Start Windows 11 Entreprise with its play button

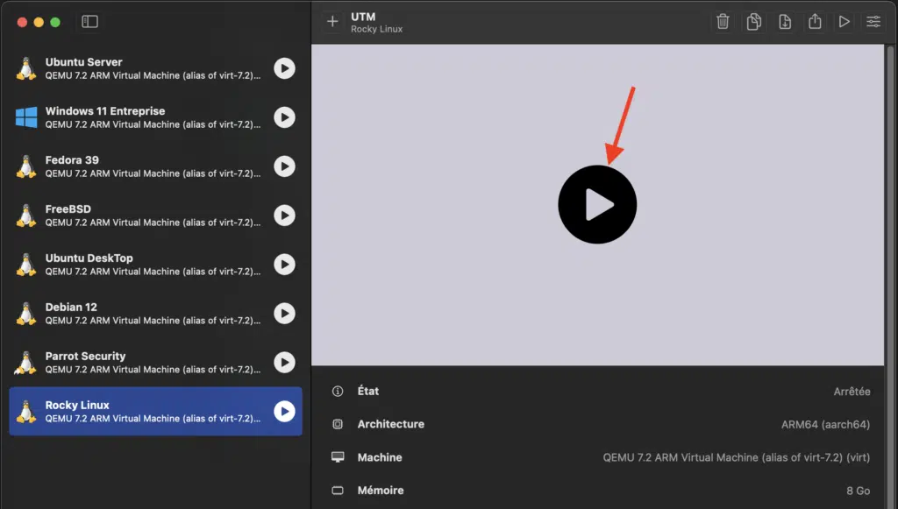pos(284,117)
